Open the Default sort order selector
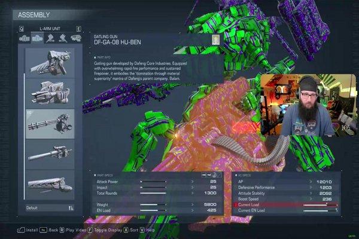The image size is (359, 239). pos(50,208)
